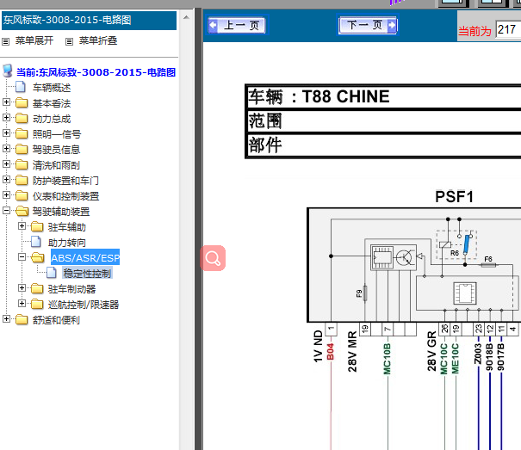This screenshot has width=521, height=450.
Task: Select the 巡航控制/限速器 folder label
Action: [84, 305]
